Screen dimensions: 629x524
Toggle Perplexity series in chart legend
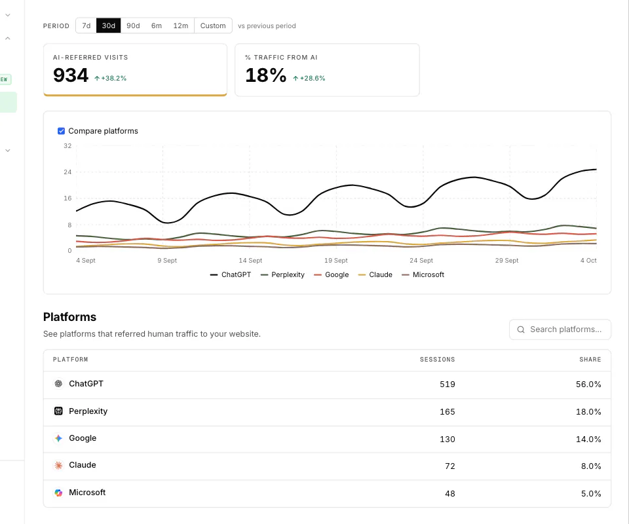pyautogui.click(x=282, y=274)
